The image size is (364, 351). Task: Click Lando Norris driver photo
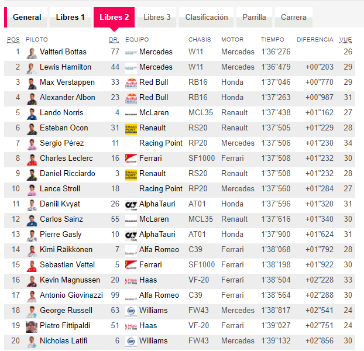click(x=32, y=114)
